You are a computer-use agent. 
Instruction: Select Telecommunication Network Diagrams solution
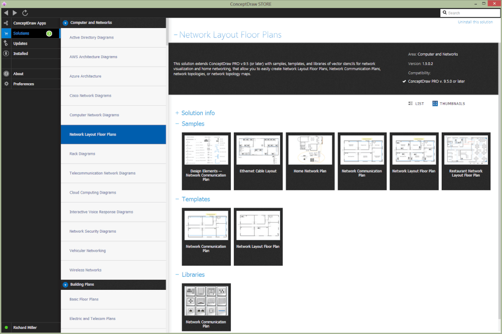pyautogui.click(x=113, y=173)
